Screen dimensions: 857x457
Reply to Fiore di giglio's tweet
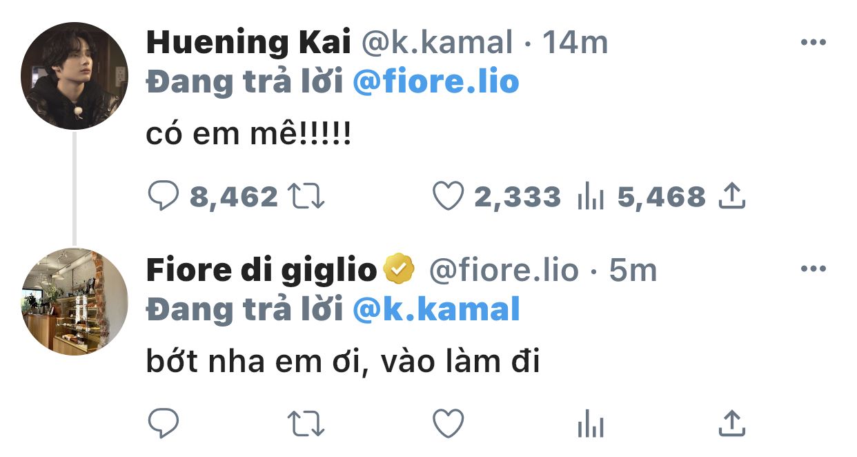164,422
